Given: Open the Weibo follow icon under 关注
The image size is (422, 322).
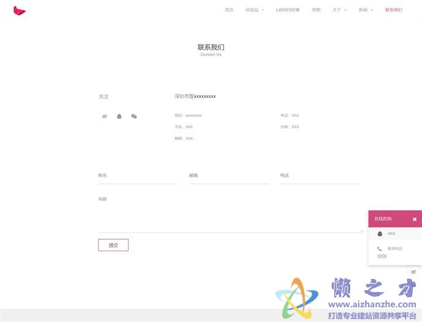Looking at the screenshot, I should click(105, 116).
